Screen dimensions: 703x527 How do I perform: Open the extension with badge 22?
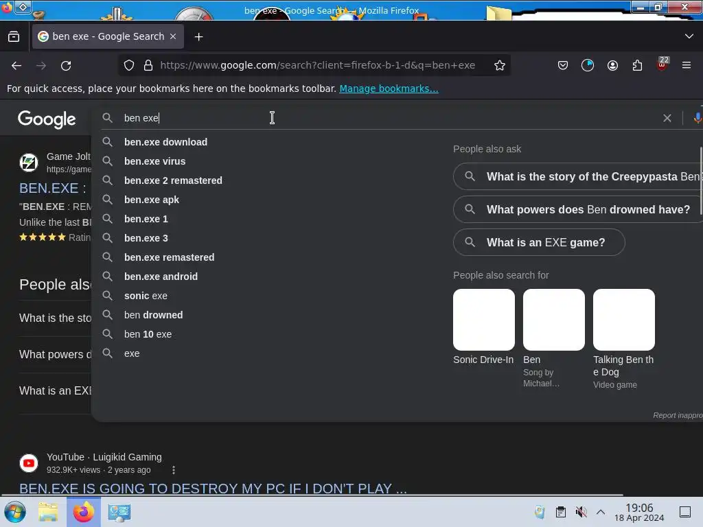coord(662,64)
